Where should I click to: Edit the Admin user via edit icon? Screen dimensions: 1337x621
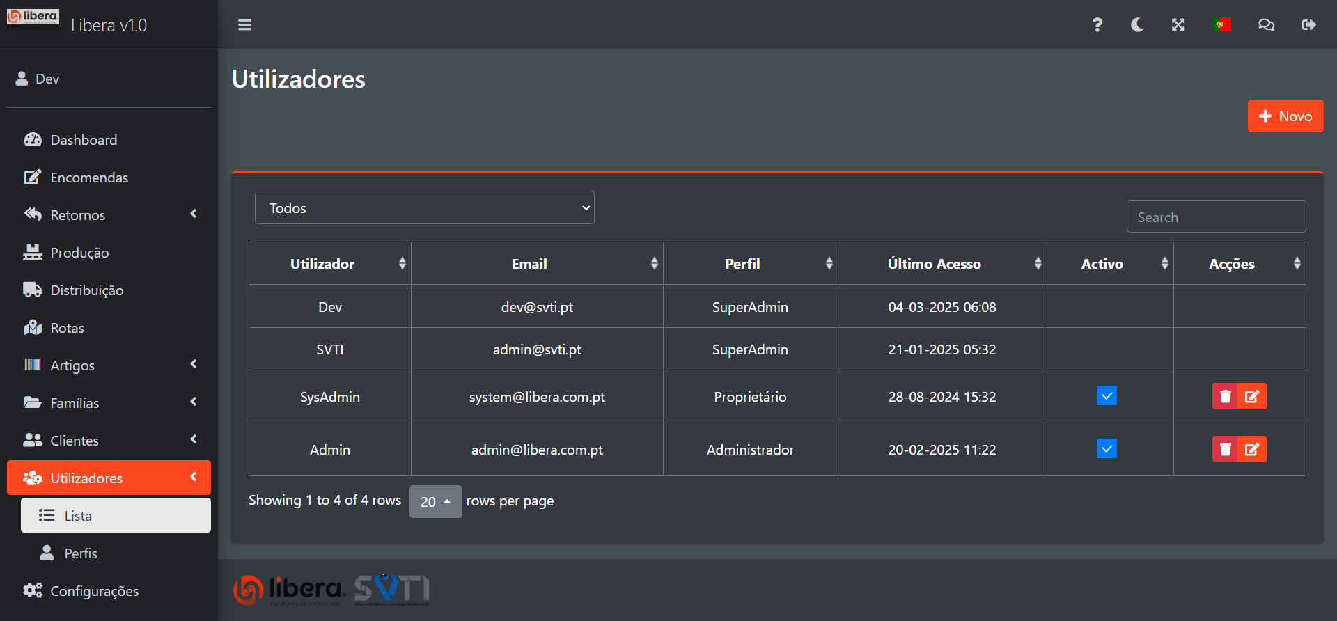(x=1252, y=450)
